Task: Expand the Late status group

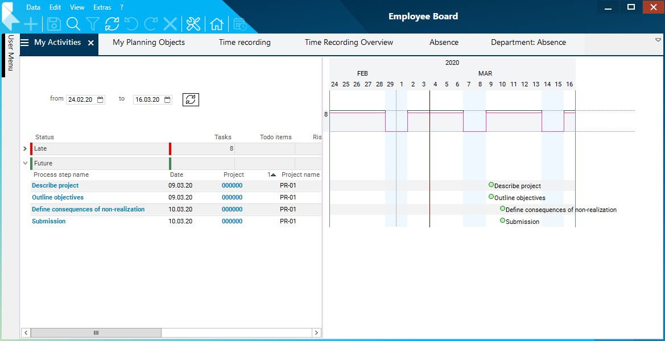Action: click(25, 149)
